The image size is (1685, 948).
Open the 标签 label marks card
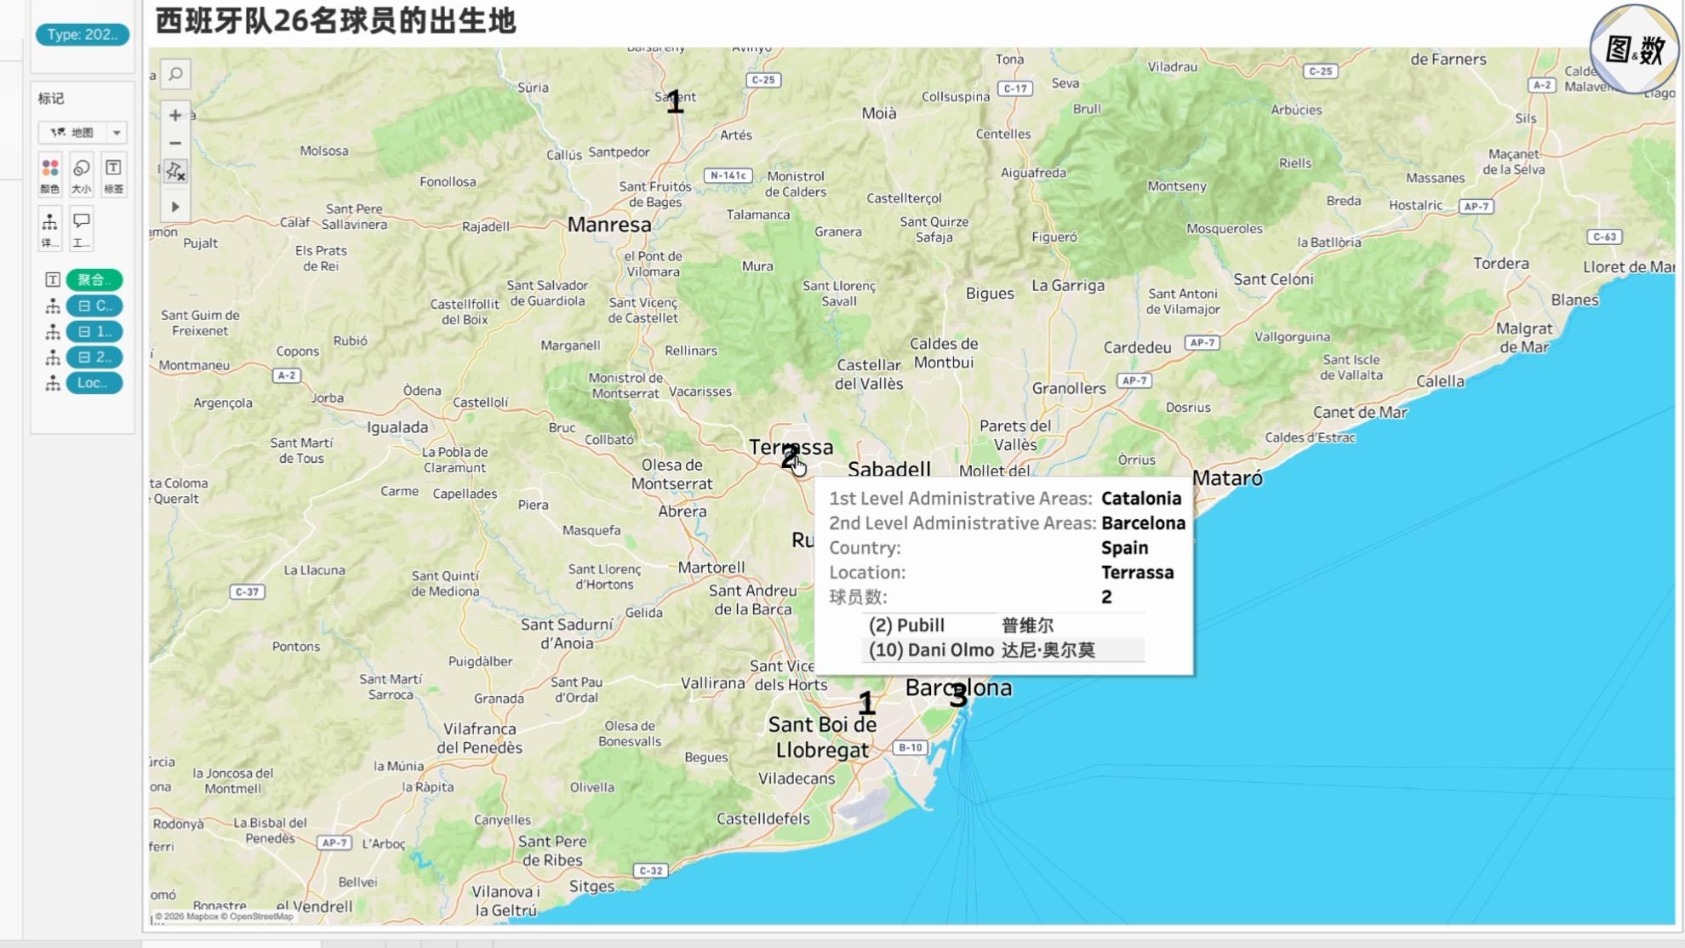tap(113, 175)
